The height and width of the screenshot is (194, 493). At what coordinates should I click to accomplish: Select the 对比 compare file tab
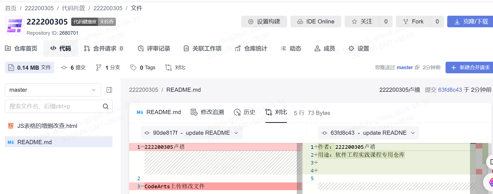(276, 112)
